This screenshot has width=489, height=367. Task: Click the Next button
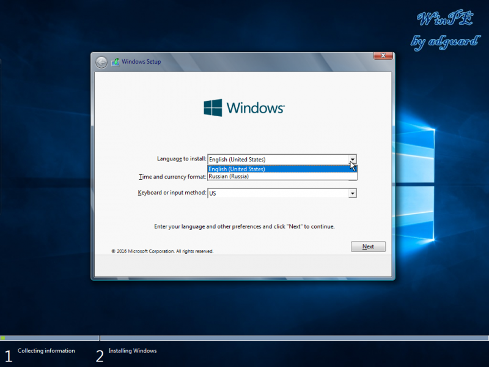[x=368, y=247]
